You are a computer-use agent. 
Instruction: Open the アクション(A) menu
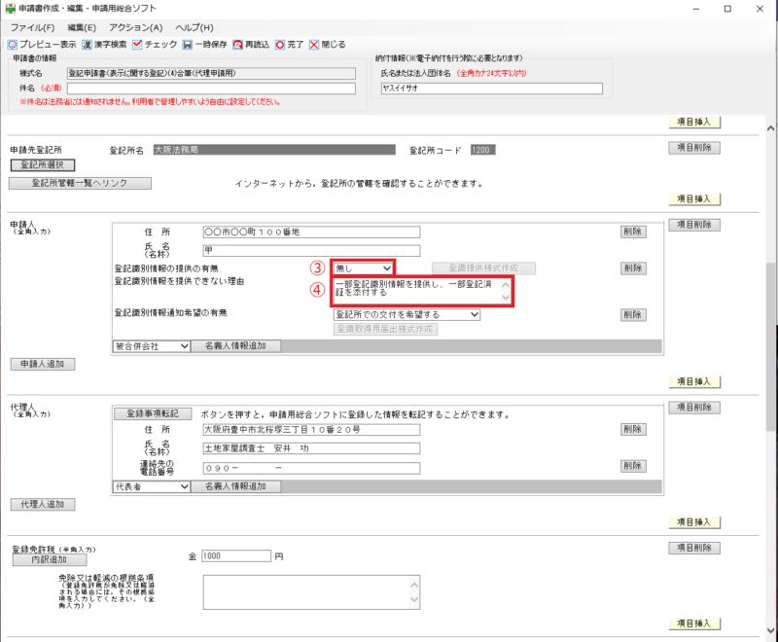click(134, 27)
